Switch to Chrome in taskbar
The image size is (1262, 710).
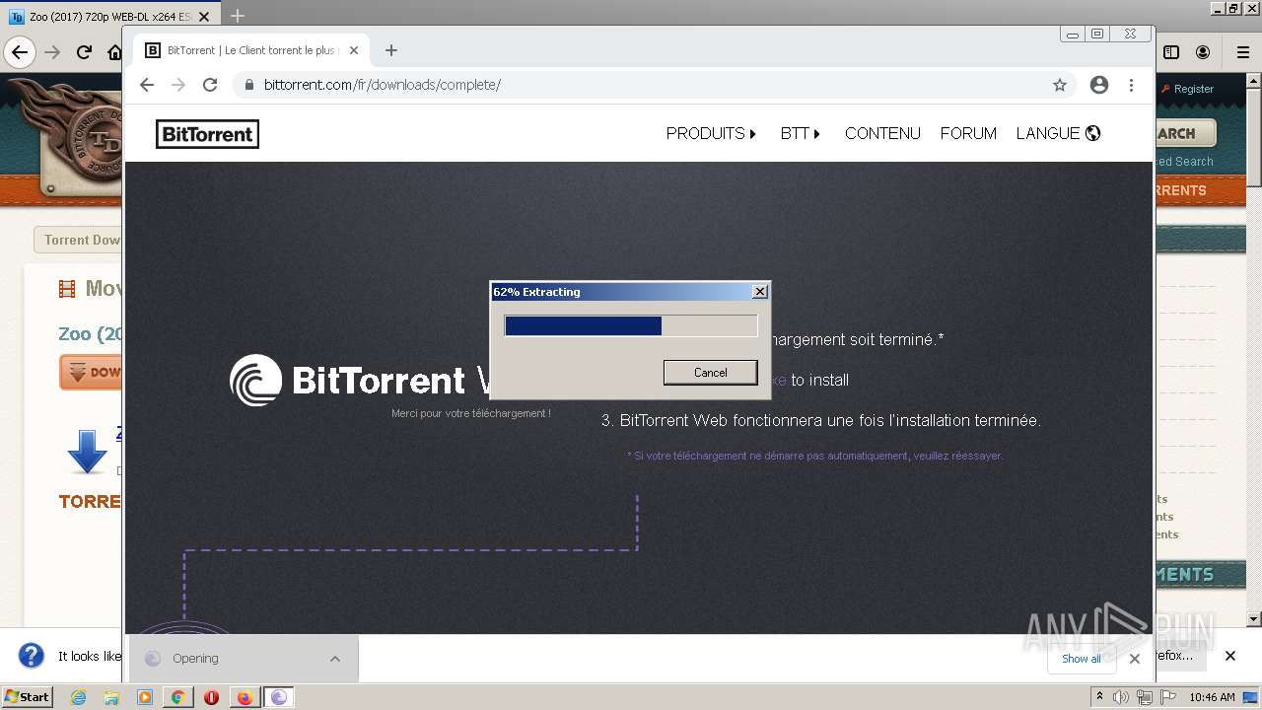click(x=178, y=697)
